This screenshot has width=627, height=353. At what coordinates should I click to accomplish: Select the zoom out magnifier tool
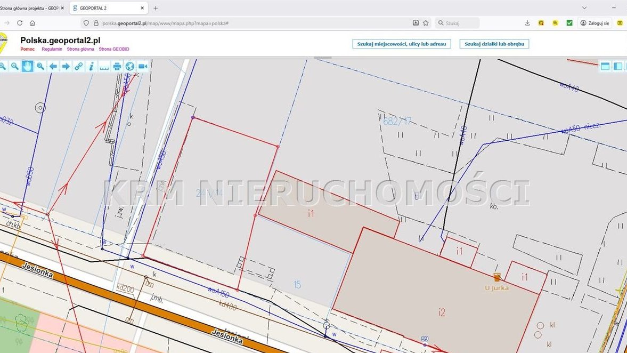point(14,66)
